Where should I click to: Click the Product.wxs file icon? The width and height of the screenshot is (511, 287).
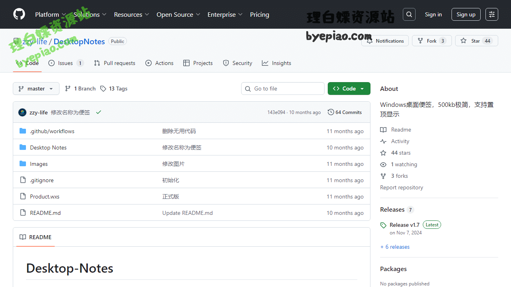point(23,197)
